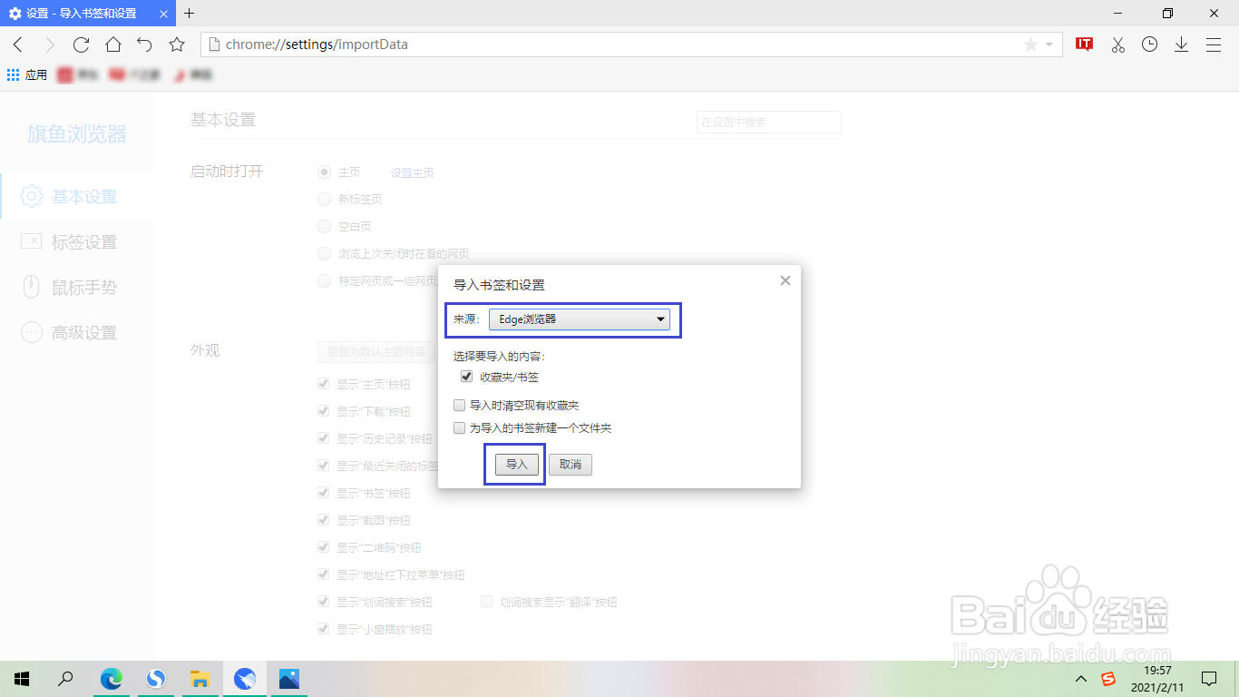Open the notification center icon
The image size is (1239, 697).
1208,679
